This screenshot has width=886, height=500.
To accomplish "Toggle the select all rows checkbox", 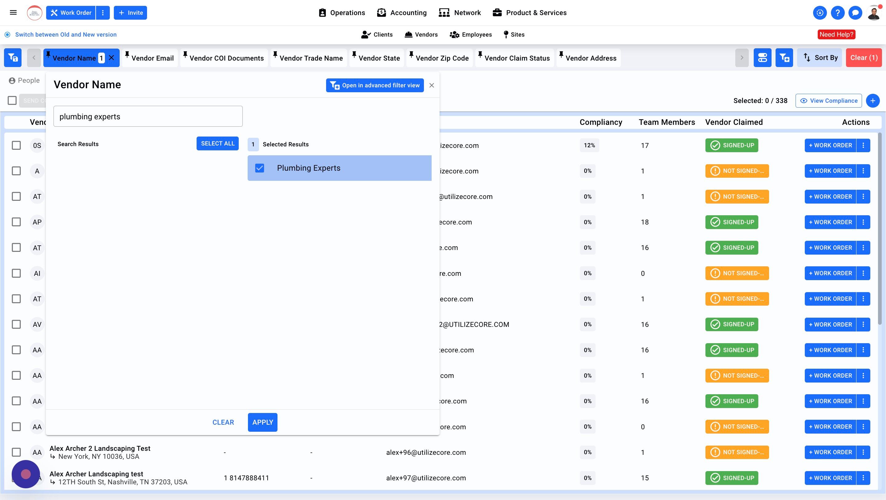I will pyautogui.click(x=12, y=101).
